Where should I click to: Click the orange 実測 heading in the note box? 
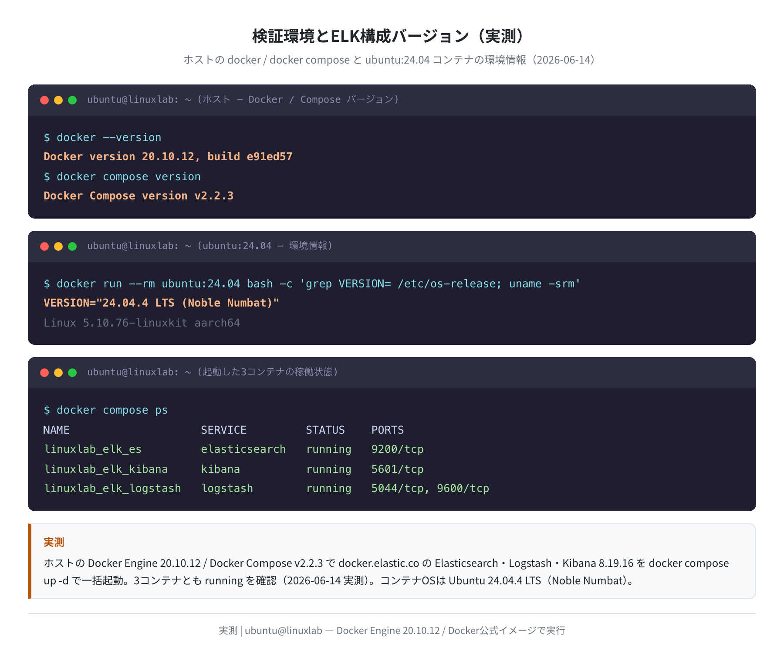pyautogui.click(x=54, y=542)
